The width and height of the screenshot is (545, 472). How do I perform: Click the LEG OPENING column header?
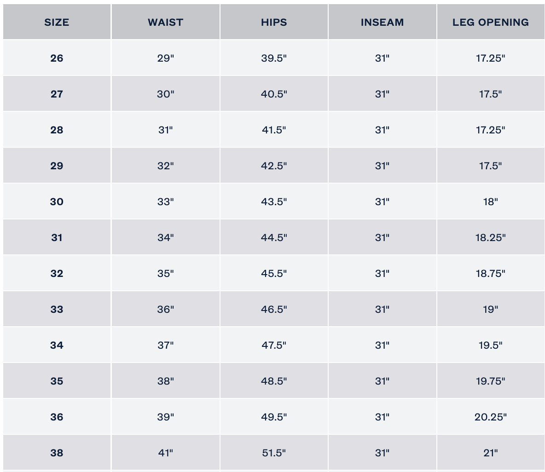pyautogui.click(x=490, y=22)
